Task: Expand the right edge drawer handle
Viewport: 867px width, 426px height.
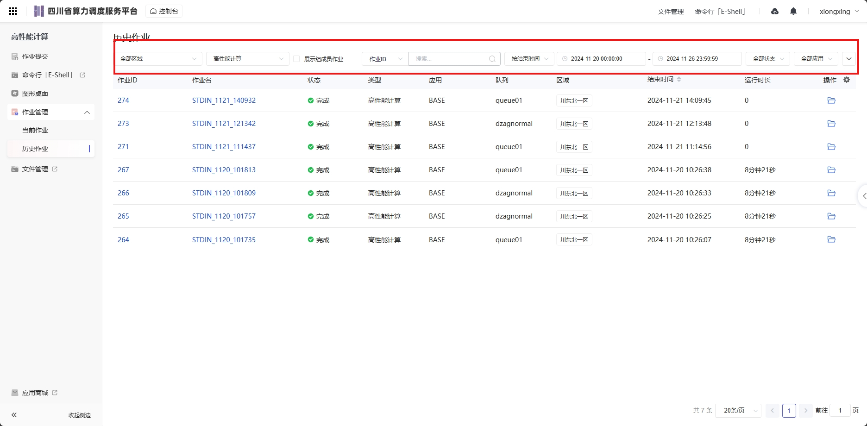Action: coord(863,196)
